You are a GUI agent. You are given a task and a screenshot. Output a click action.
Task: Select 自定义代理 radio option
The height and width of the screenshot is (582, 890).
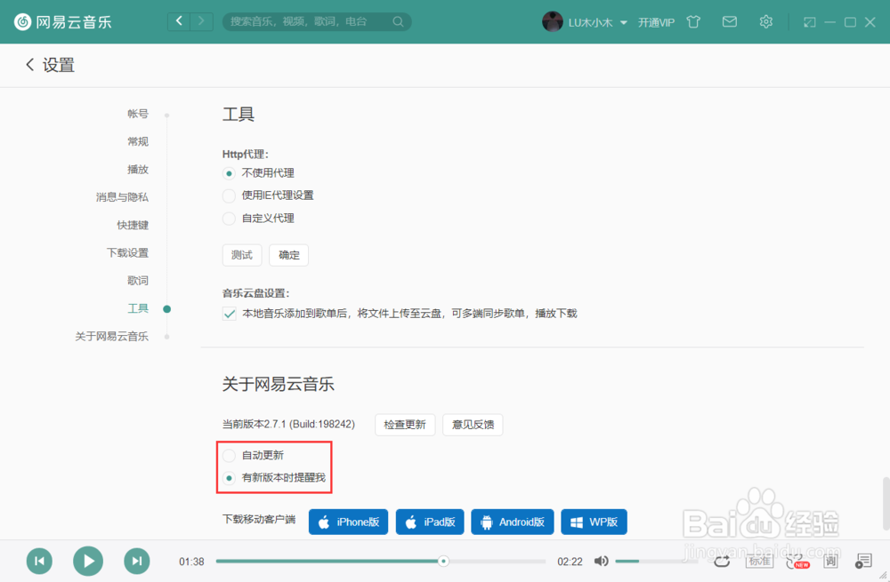[x=229, y=219]
